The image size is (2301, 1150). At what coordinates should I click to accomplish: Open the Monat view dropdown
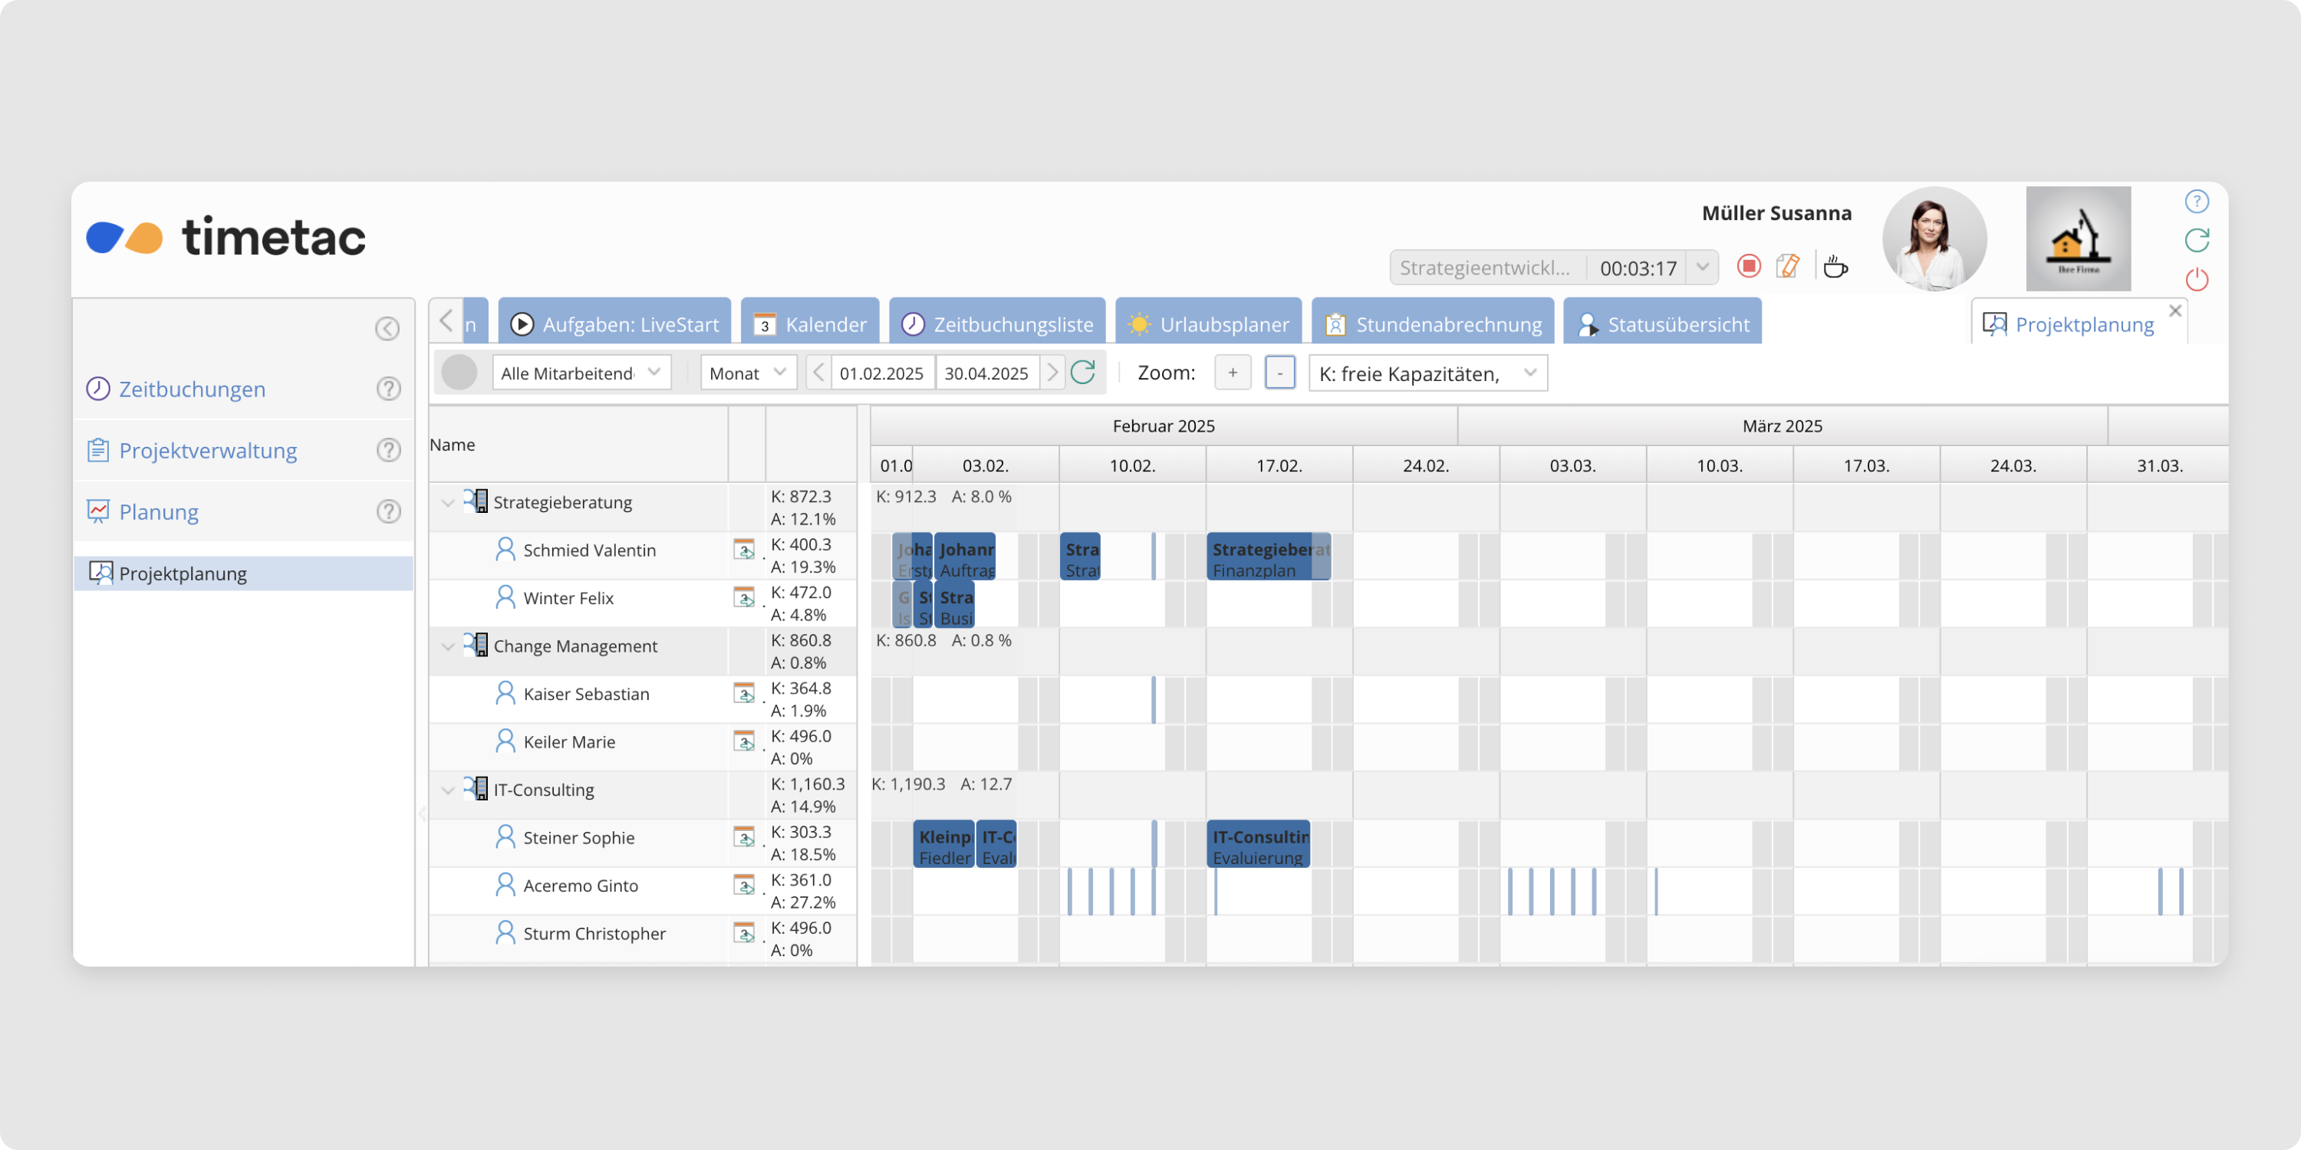tap(748, 373)
